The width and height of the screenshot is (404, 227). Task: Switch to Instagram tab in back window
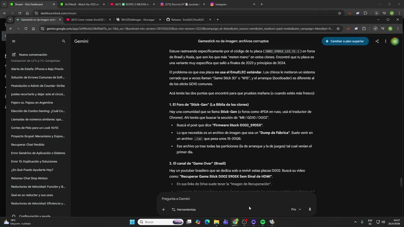click(233, 4)
